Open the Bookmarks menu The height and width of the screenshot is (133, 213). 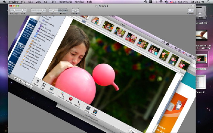click(x=66, y=2)
